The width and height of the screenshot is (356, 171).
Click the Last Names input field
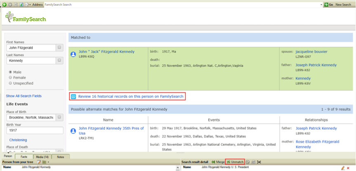[31, 60]
